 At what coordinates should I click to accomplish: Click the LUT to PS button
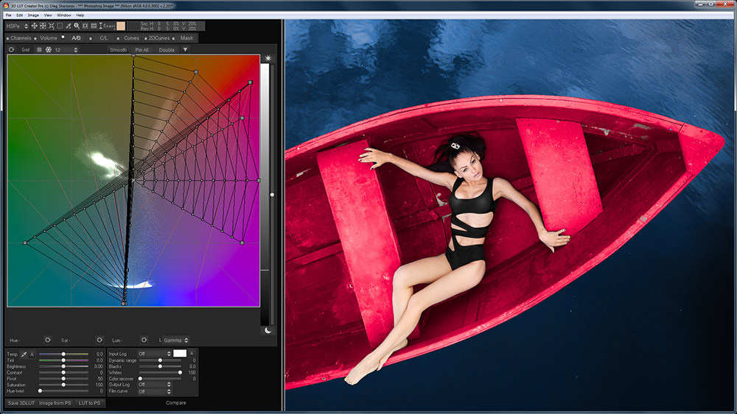89,403
